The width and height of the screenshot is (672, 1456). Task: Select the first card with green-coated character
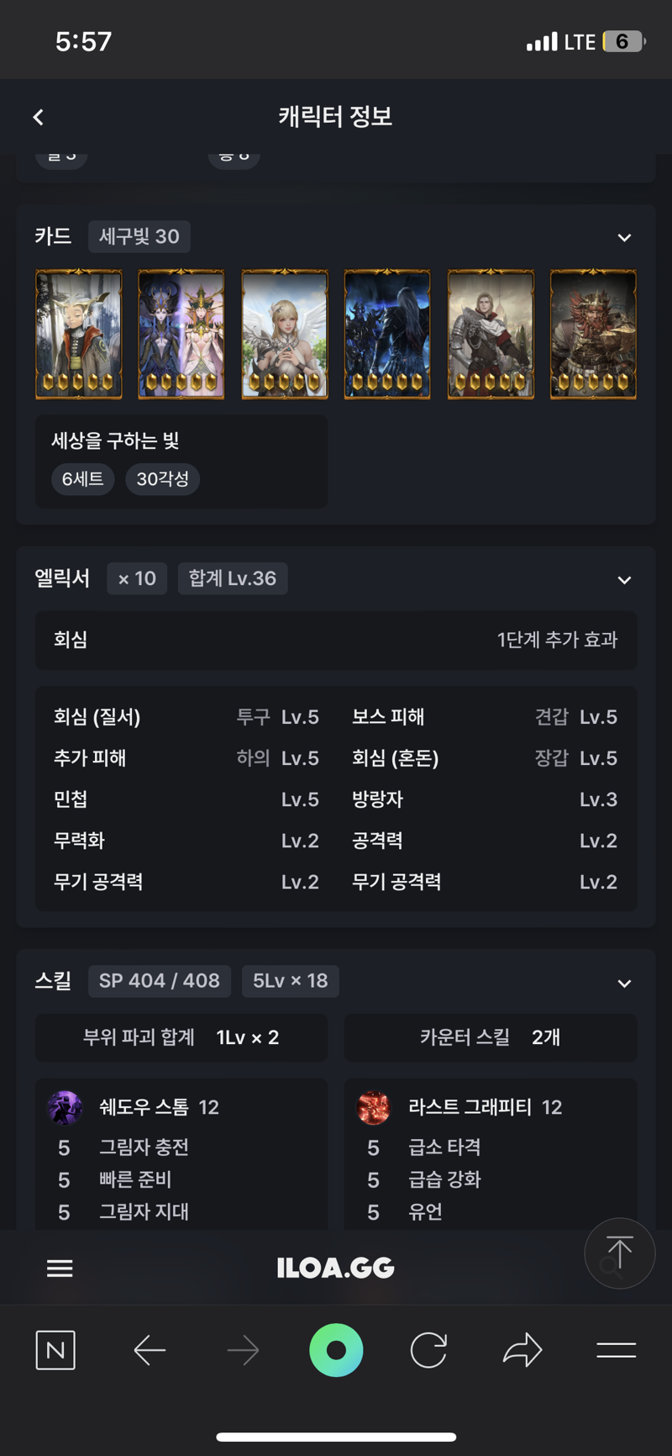tap(79, 334)
